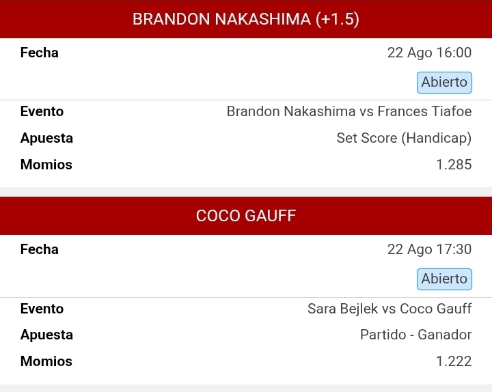
Task: Tap the Abierto badge for Nakashima bet
Action: pyautogui.click(x=444, y=83)
